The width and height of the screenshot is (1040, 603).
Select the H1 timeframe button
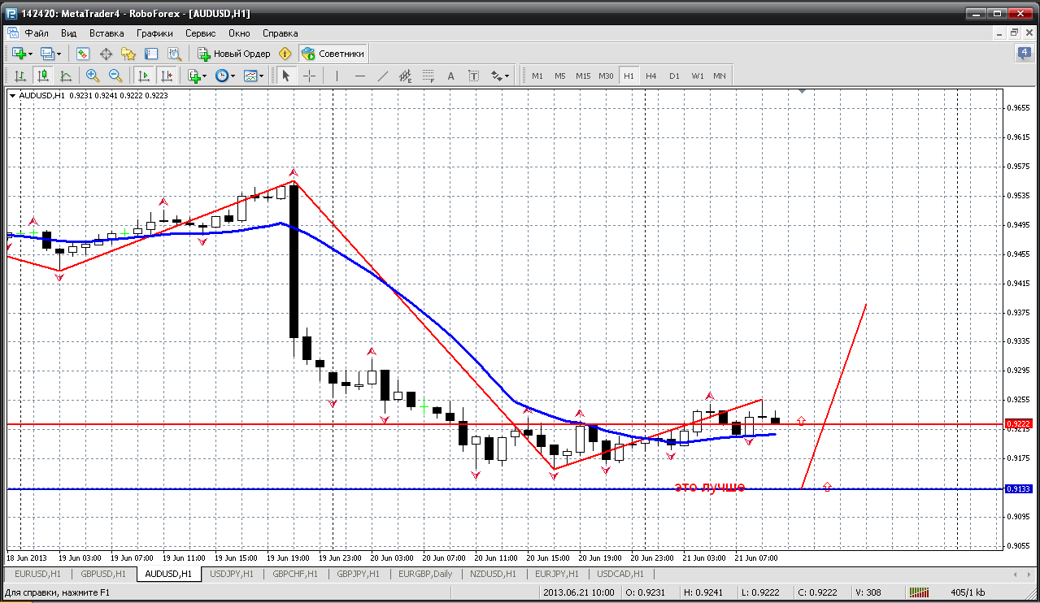tap(629, 76)
